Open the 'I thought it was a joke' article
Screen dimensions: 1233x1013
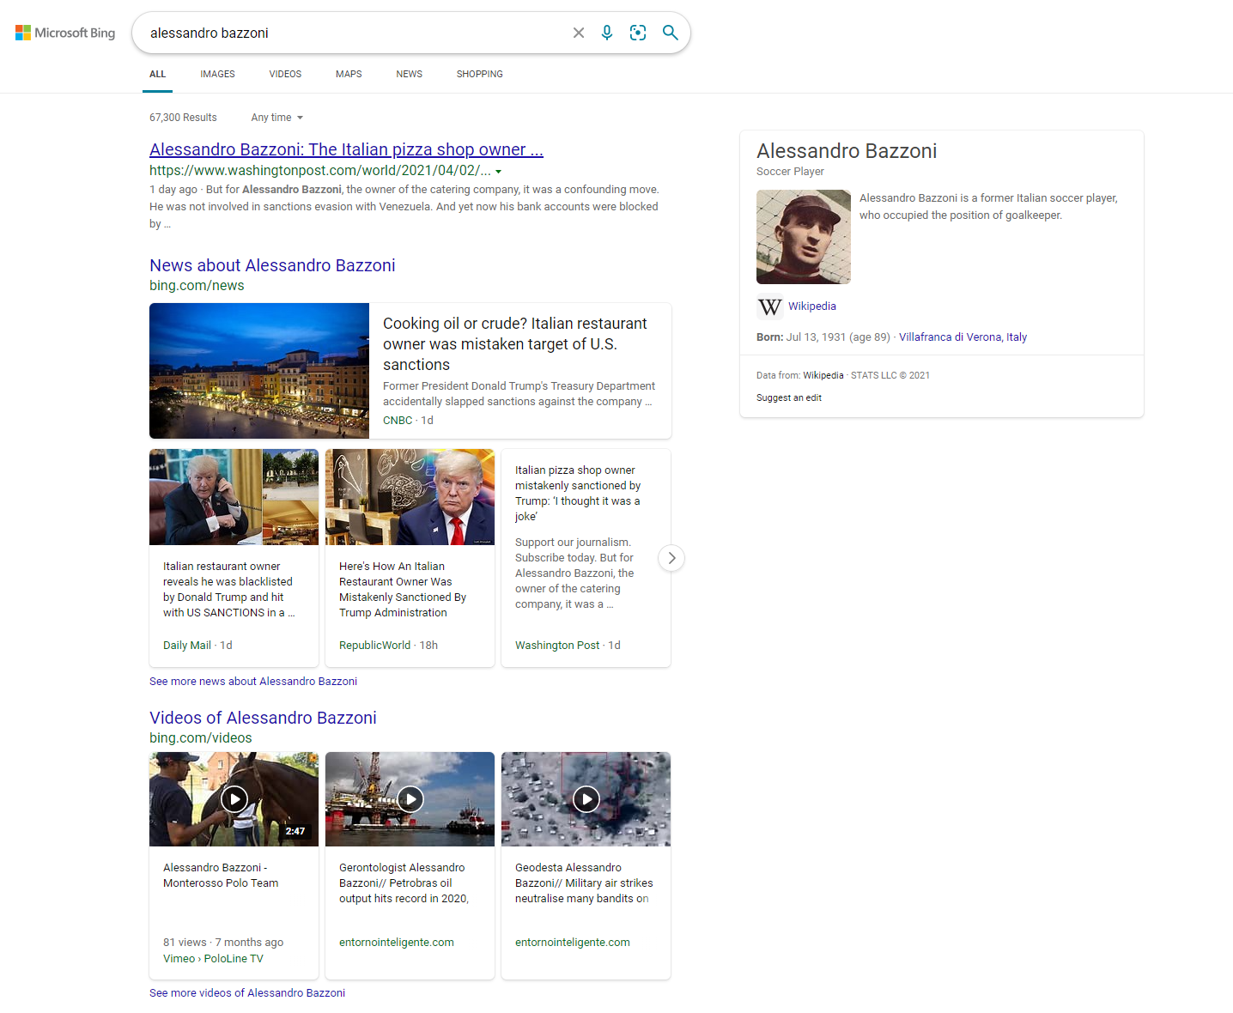click(x=578, y=493)
